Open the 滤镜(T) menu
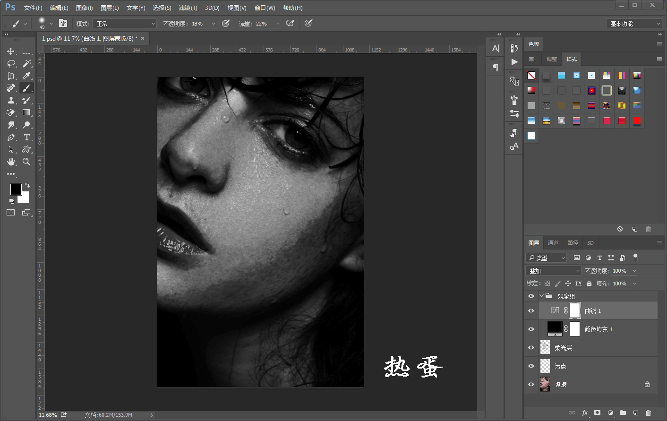The image size is (667, 421). 188,8
